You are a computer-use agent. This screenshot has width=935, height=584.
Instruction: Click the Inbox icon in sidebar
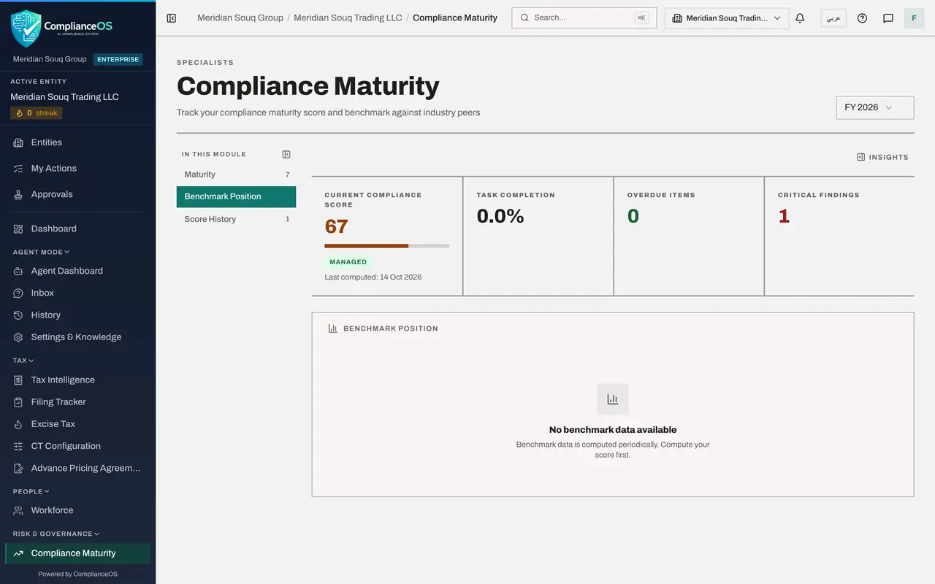coord(18,293)
